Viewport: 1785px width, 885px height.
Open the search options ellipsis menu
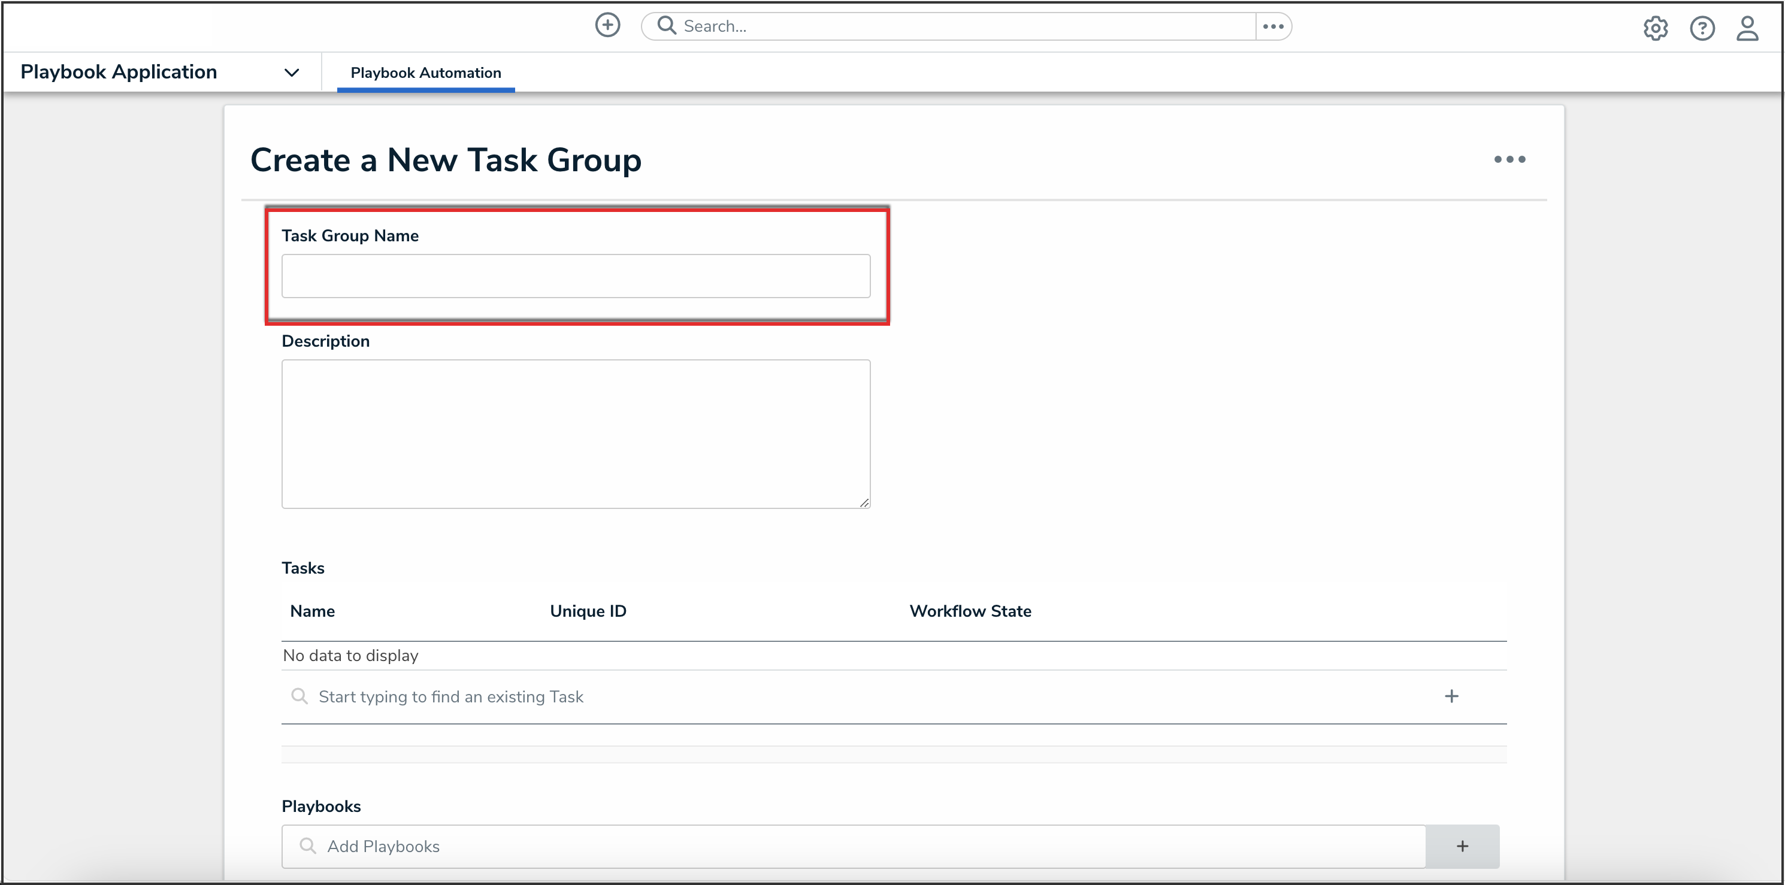coord(1273,26)
